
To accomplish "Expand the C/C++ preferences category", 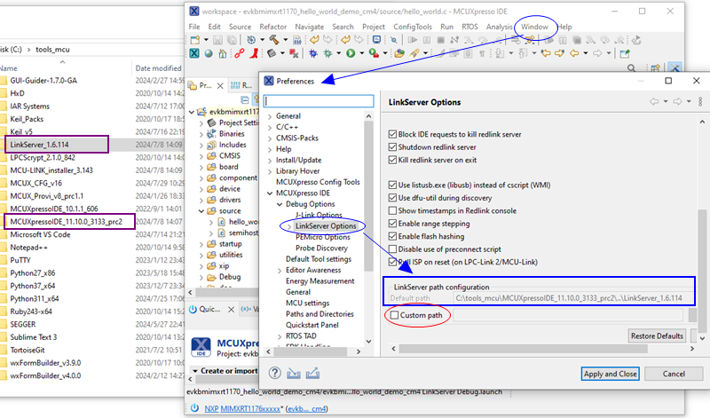I will [269, 127].
